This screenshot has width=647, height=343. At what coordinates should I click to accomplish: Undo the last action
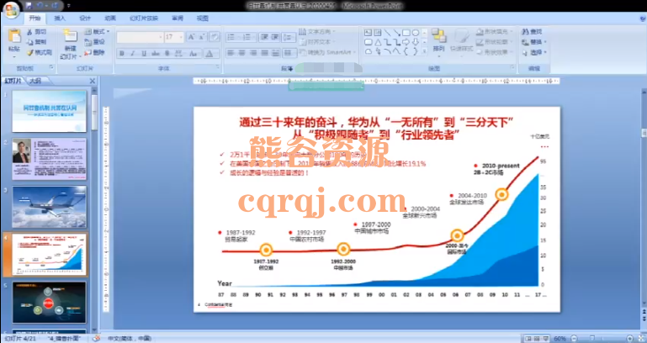click(x=40, y=6)
